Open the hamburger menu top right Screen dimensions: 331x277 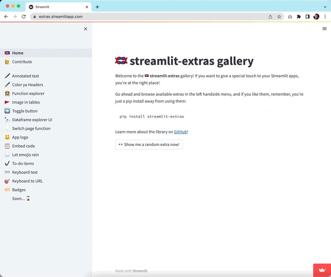(324, 29)
